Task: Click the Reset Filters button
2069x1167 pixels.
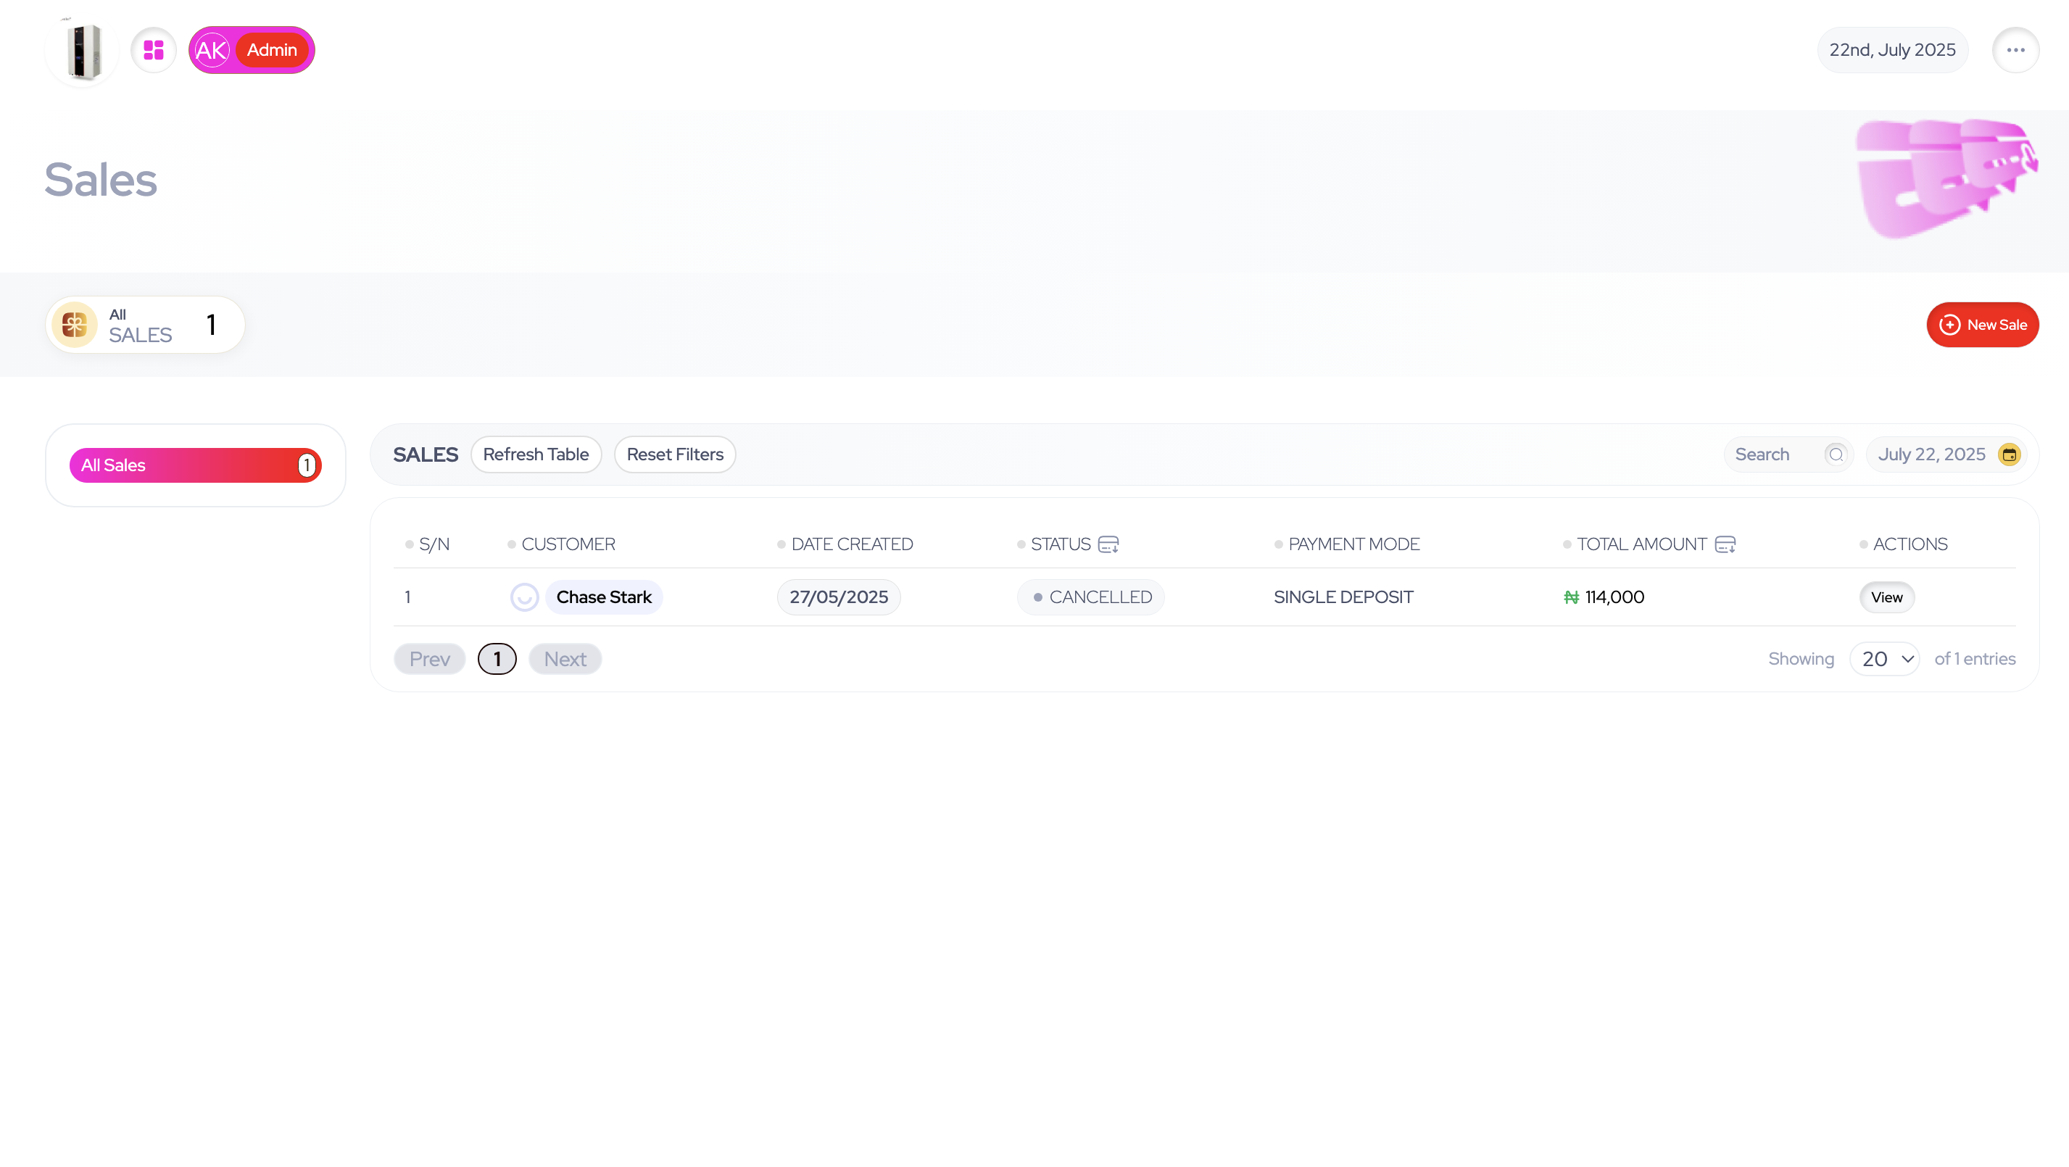Action: pos(675,454)
